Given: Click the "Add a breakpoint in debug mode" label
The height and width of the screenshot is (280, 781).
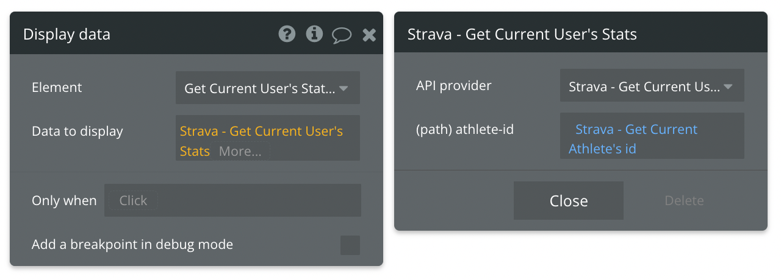Looking at the screenshot, I should 132,245.
